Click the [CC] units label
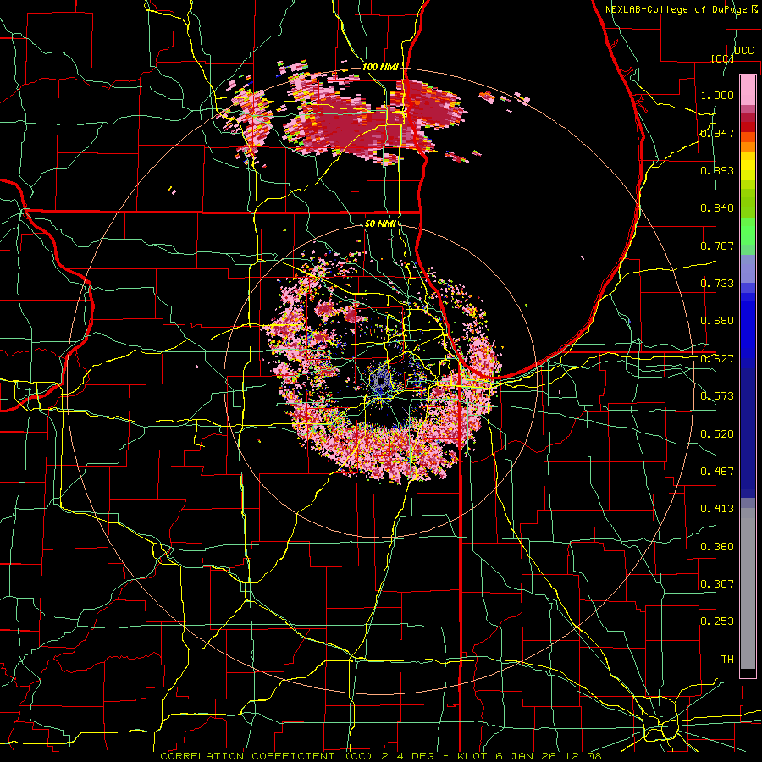 722,58
